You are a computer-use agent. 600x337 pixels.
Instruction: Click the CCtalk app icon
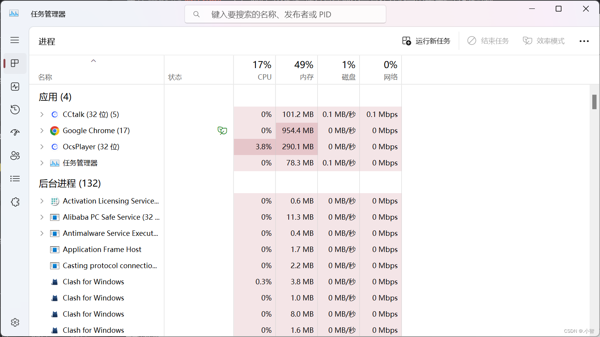click(55, 115)
